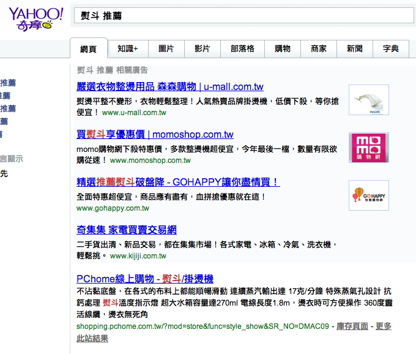The image size is (416, 354).
Task: Click the Yahoo! 奇摩 logo
Action: pos(36,19)
